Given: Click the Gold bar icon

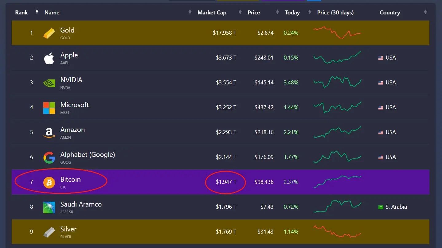Looking at the screenshot, I should click(x=49, y=33).
